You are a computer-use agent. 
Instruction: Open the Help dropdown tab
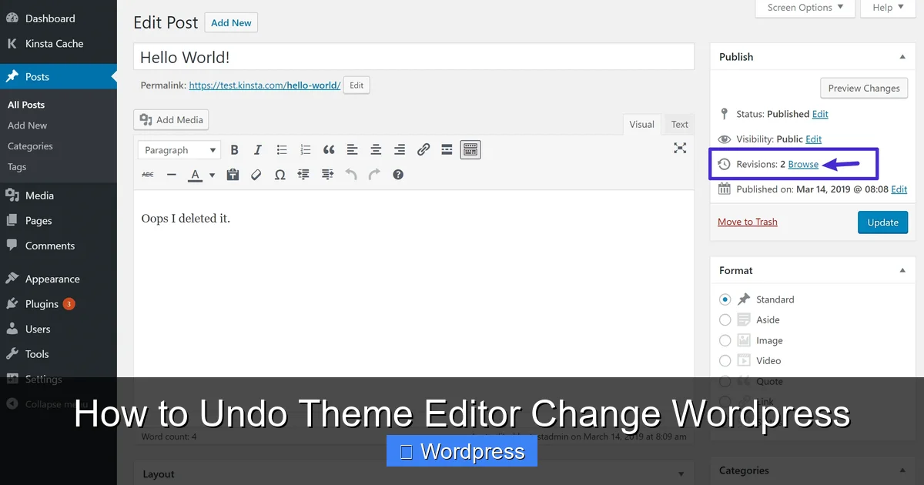point(889,8)
